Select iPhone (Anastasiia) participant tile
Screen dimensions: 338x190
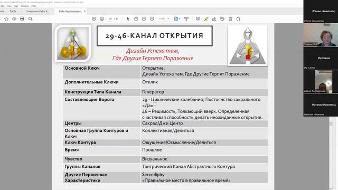tap(321, 11)
